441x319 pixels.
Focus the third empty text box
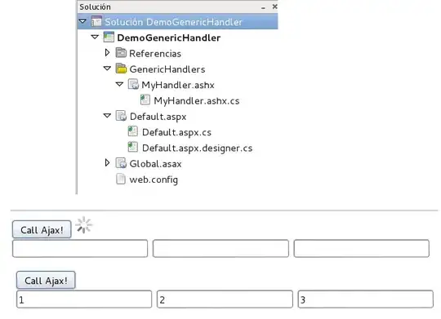pos(362,249)
